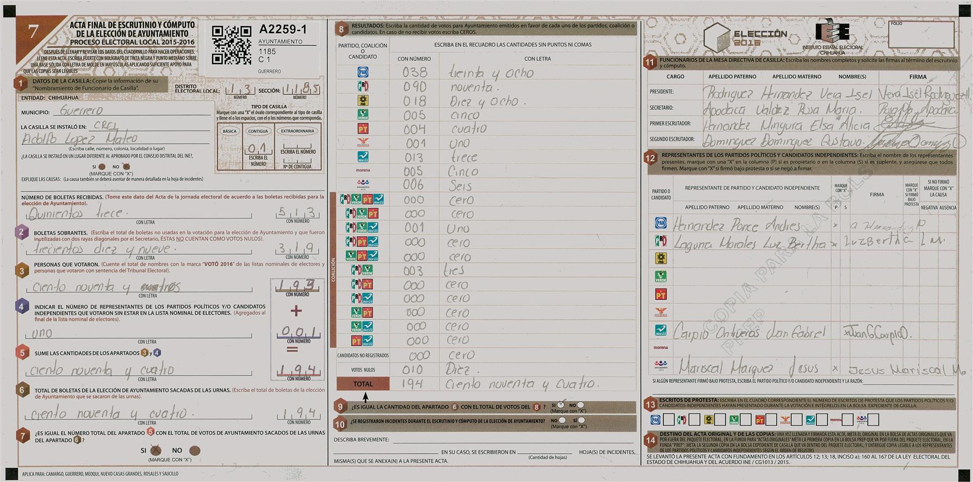
Task: Click the Elección 2016 cube logo
Action: pos(717,38)
